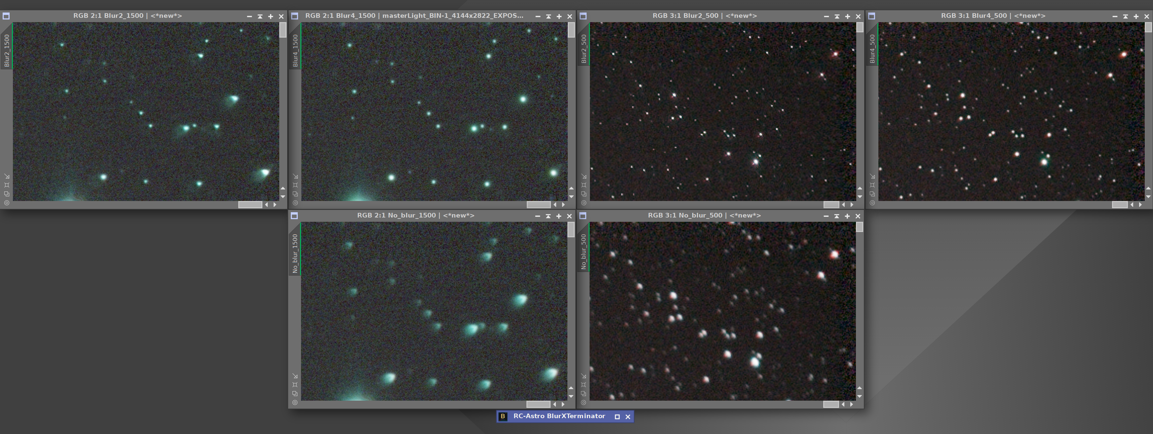
Task: Click overlapping-squares duplicate icon in Blur2_500 window
Action: coord(584,194)
